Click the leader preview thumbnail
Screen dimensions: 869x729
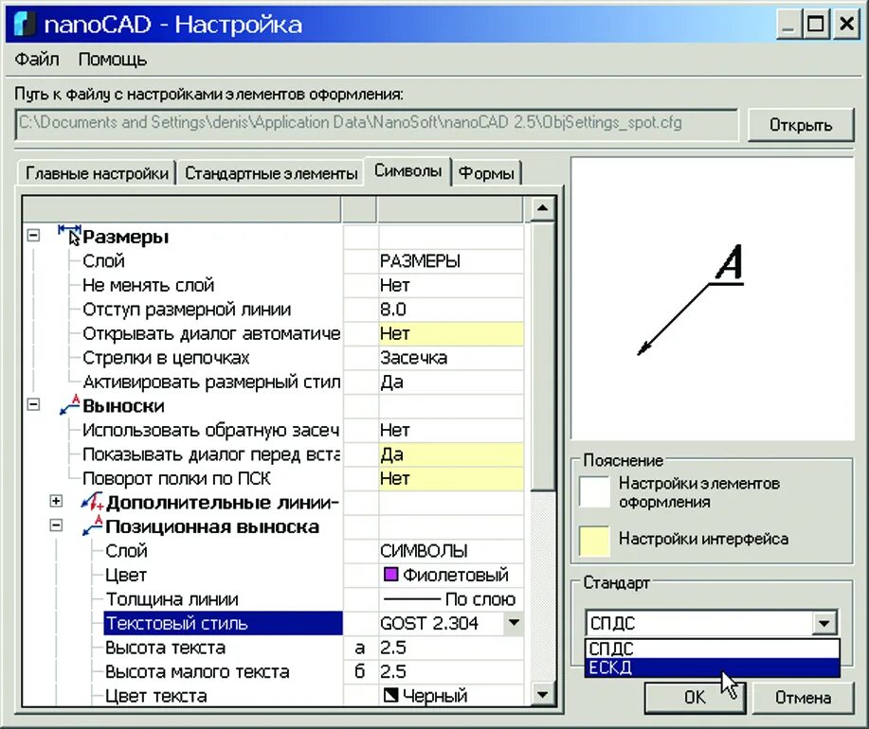pos(713,299)
